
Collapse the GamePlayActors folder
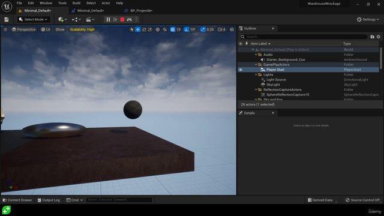(256, 65)
